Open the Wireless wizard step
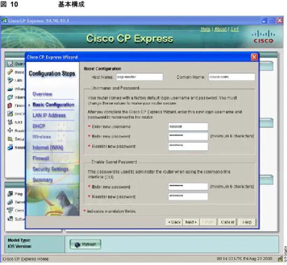The image size is (287, 265). click(x=42, y=137)
